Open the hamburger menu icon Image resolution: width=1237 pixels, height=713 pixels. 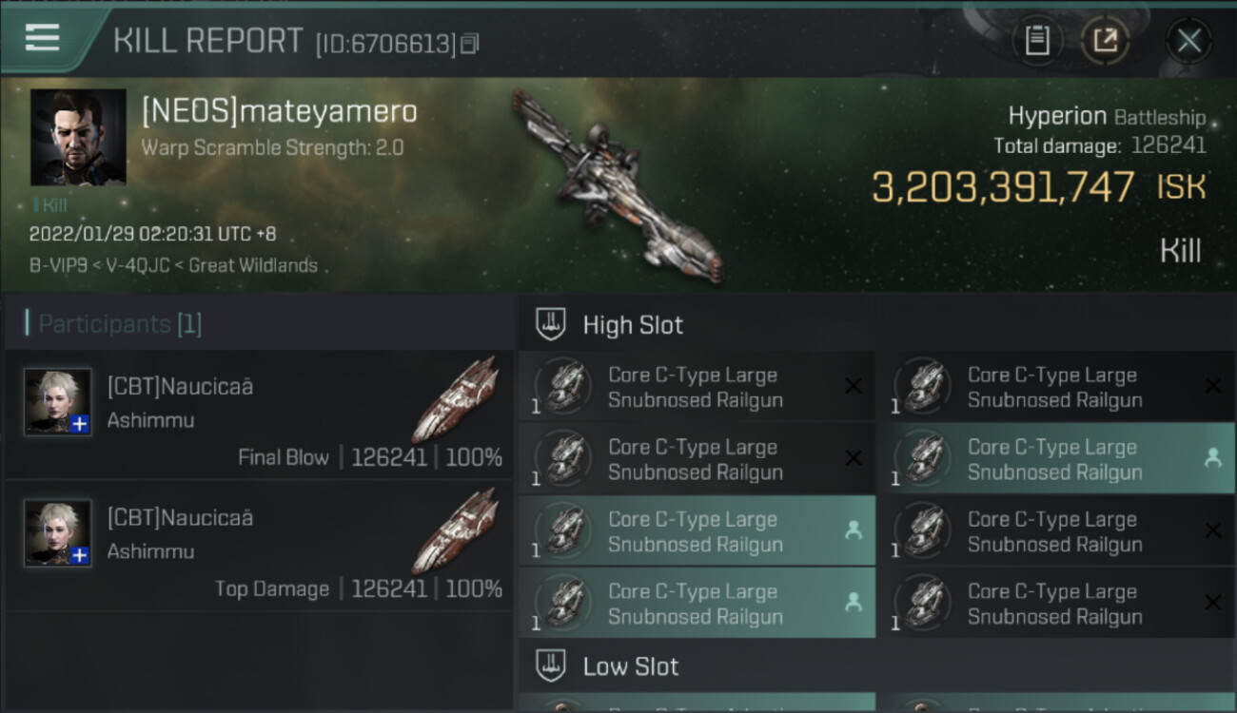tap(42, 37)
